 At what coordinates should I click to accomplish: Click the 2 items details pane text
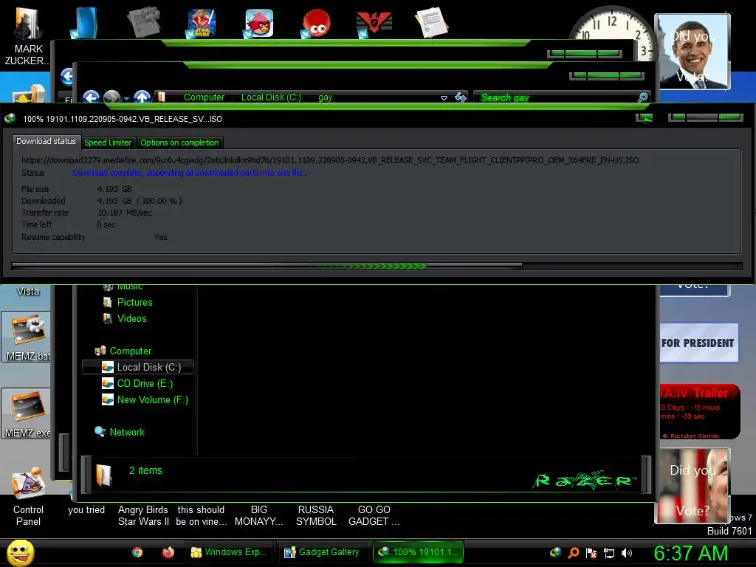[x=145, y=470]
